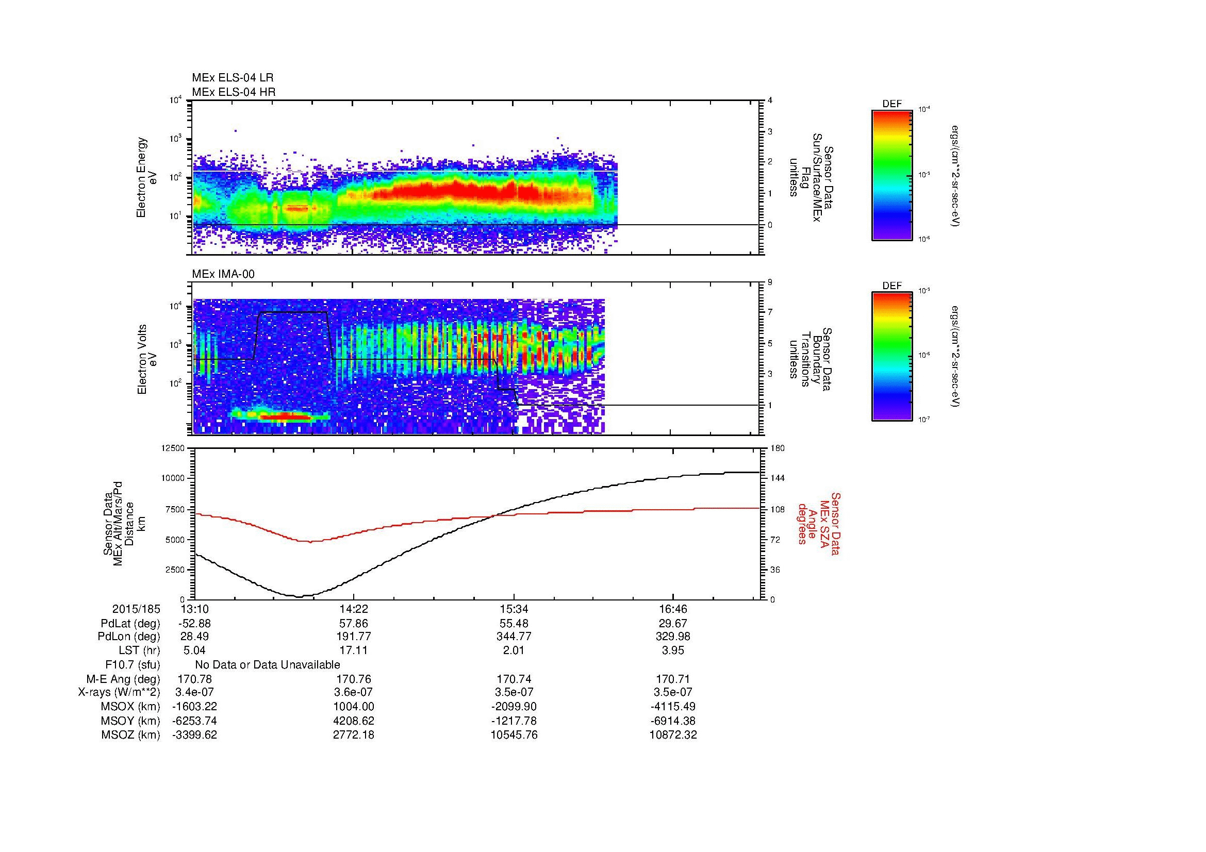Click M-E Ang value '170.71'
1206x852 pixels.
click(x=673, y=679)
